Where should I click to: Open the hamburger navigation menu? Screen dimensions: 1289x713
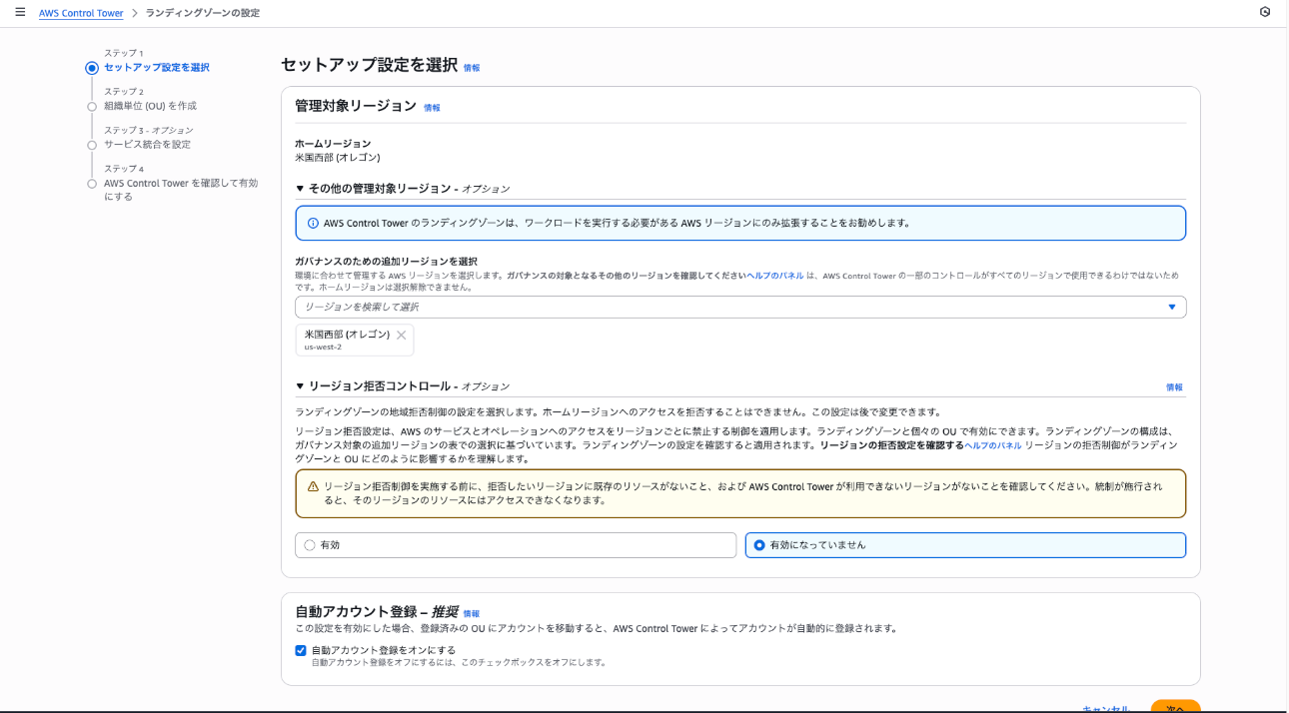20,13
